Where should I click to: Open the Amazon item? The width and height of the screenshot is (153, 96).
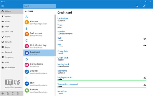click(x=39, y=22)
